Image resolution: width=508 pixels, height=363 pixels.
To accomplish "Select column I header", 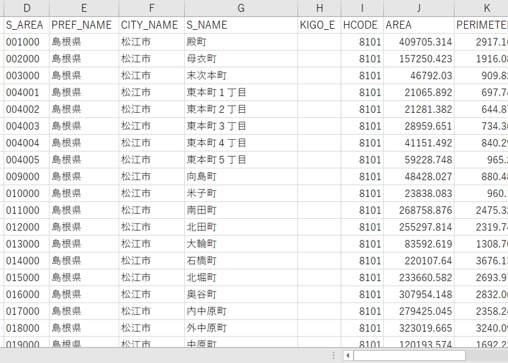I will (x=362, y=8).
